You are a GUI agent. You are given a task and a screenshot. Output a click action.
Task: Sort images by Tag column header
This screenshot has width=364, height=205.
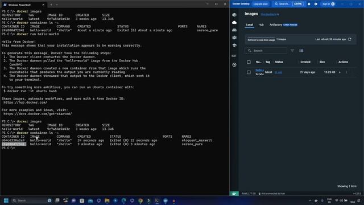[x=268, y=62]
